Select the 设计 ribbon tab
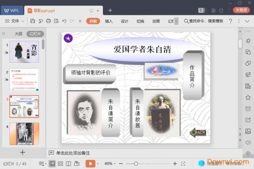This screenshot has width=254, height=169. point(124,21)
